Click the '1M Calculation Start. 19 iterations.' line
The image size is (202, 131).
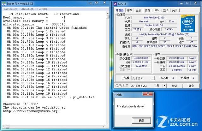tap(45, 14)
